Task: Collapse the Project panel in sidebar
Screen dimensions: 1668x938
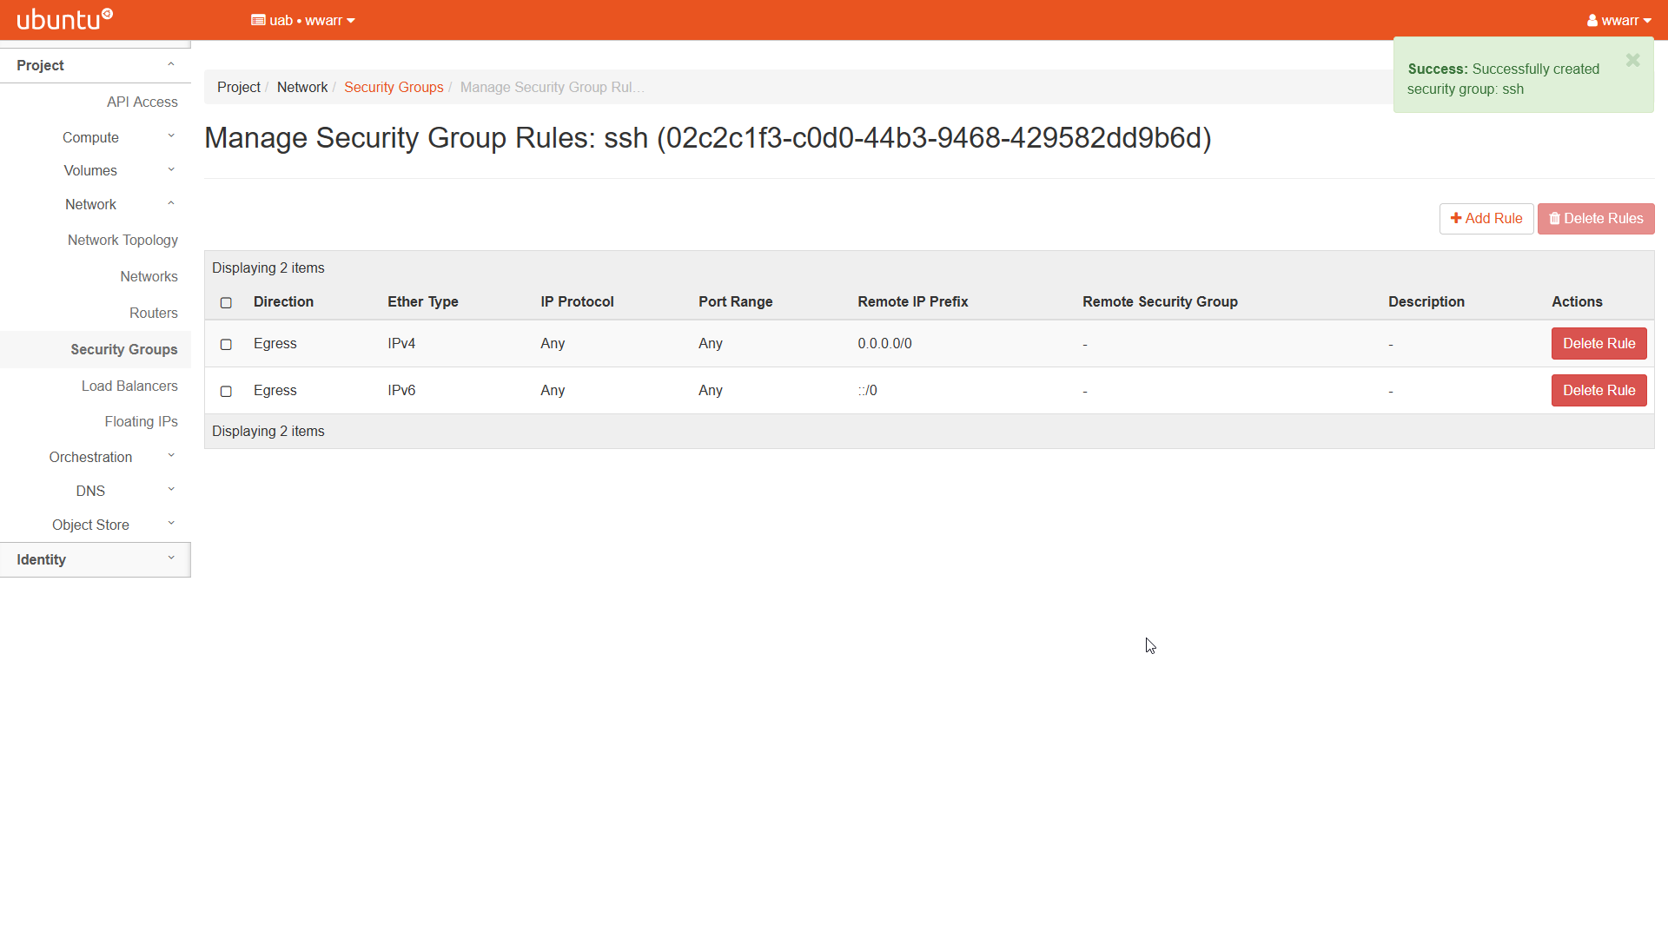Action: click(x=96, y=65)
